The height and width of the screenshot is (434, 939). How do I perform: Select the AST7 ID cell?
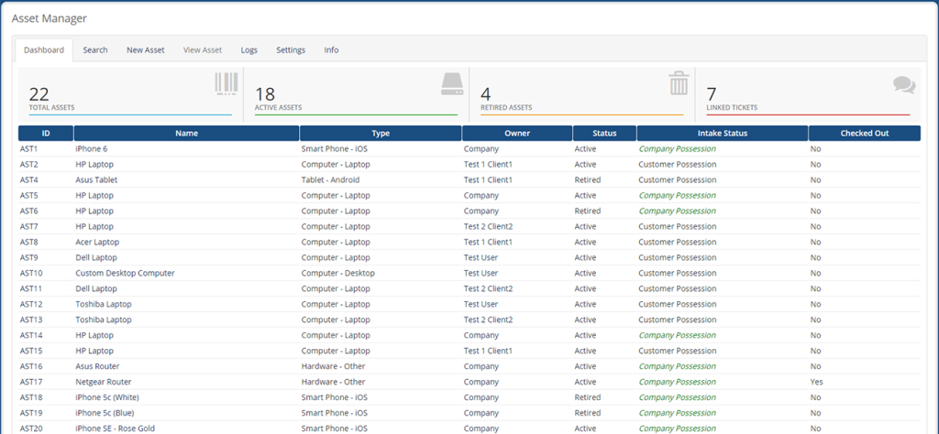pyautogui.click(x=28, y=226)
